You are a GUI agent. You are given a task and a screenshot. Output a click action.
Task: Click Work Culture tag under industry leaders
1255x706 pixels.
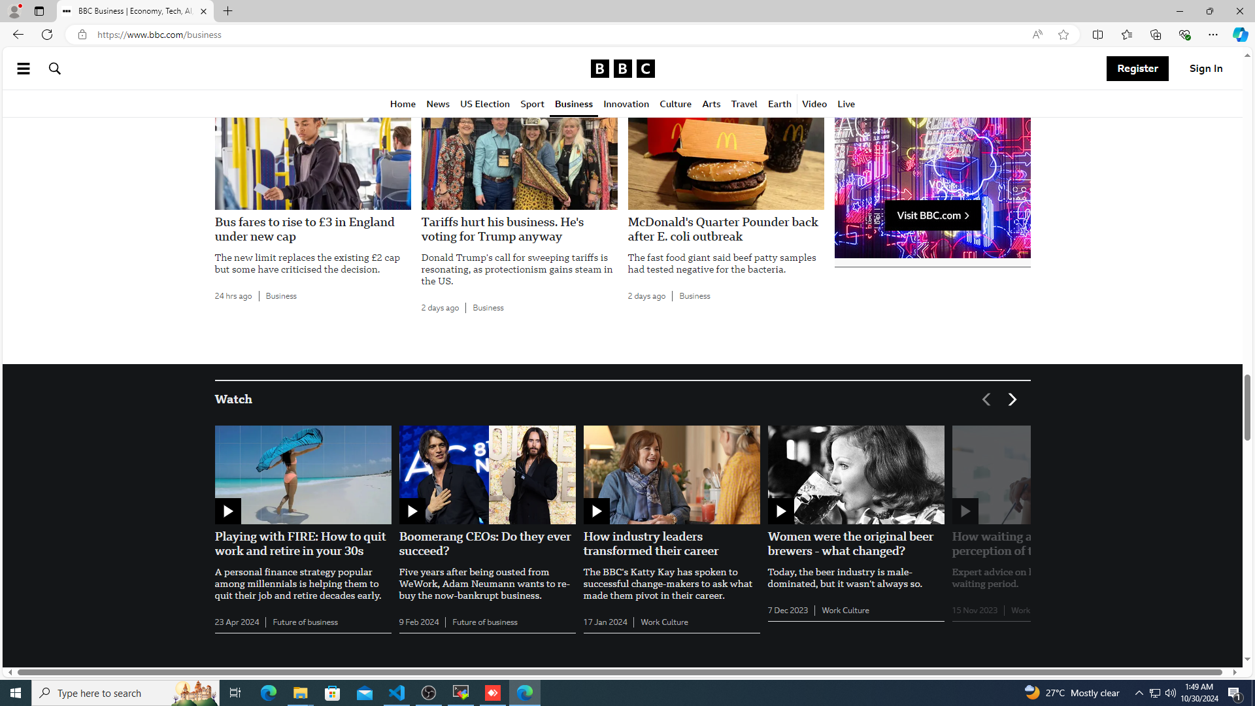pos(664,622)
